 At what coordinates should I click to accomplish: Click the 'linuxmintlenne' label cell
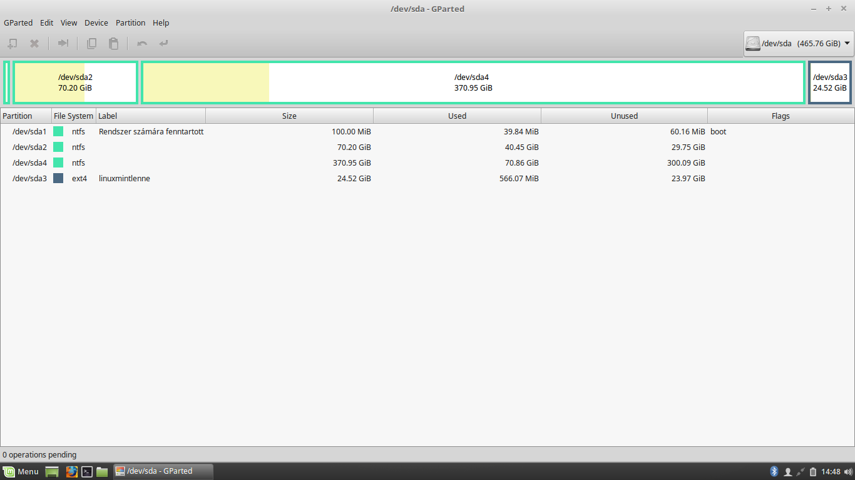(x=125, y=179)
